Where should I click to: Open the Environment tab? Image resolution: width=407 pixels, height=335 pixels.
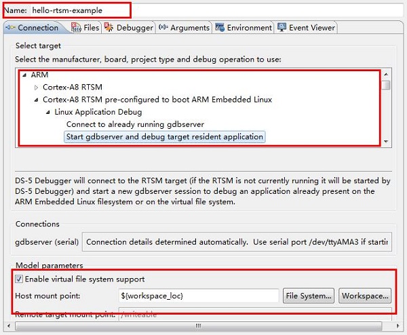pos(244,28)
